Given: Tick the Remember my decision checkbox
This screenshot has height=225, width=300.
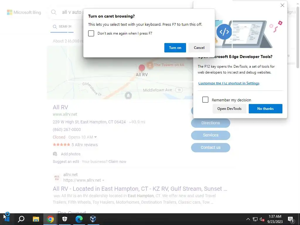Looking at the screenshot, I should click(205, 100).
